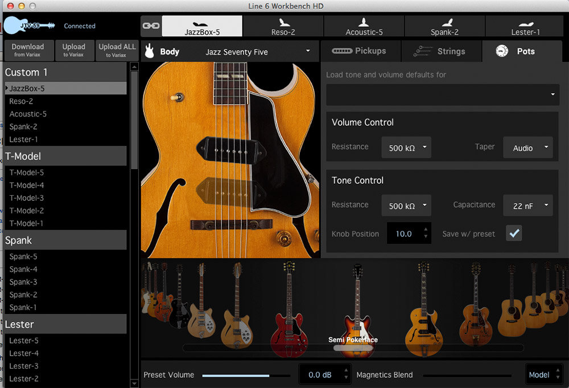
Task: Switch to the JazzBox-5 preset tab
Action: (202, 26)
